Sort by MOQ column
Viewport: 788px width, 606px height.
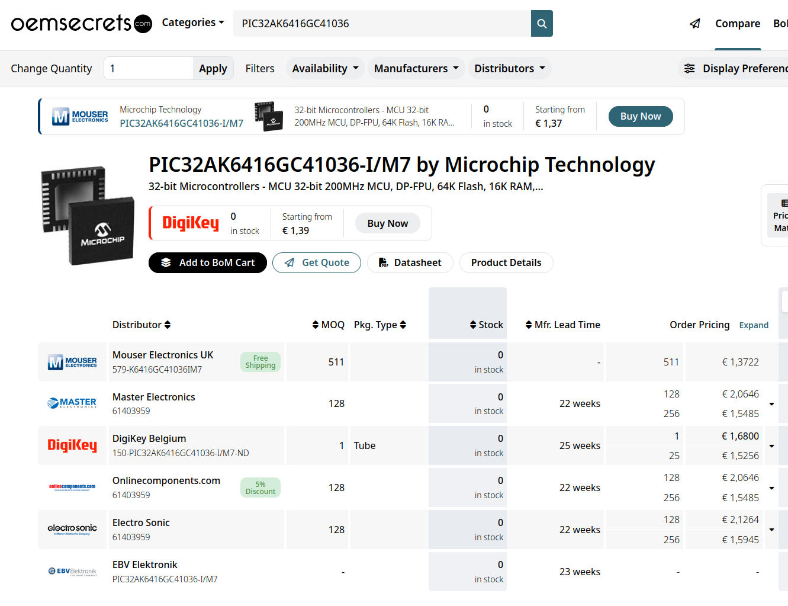(329, 325)
